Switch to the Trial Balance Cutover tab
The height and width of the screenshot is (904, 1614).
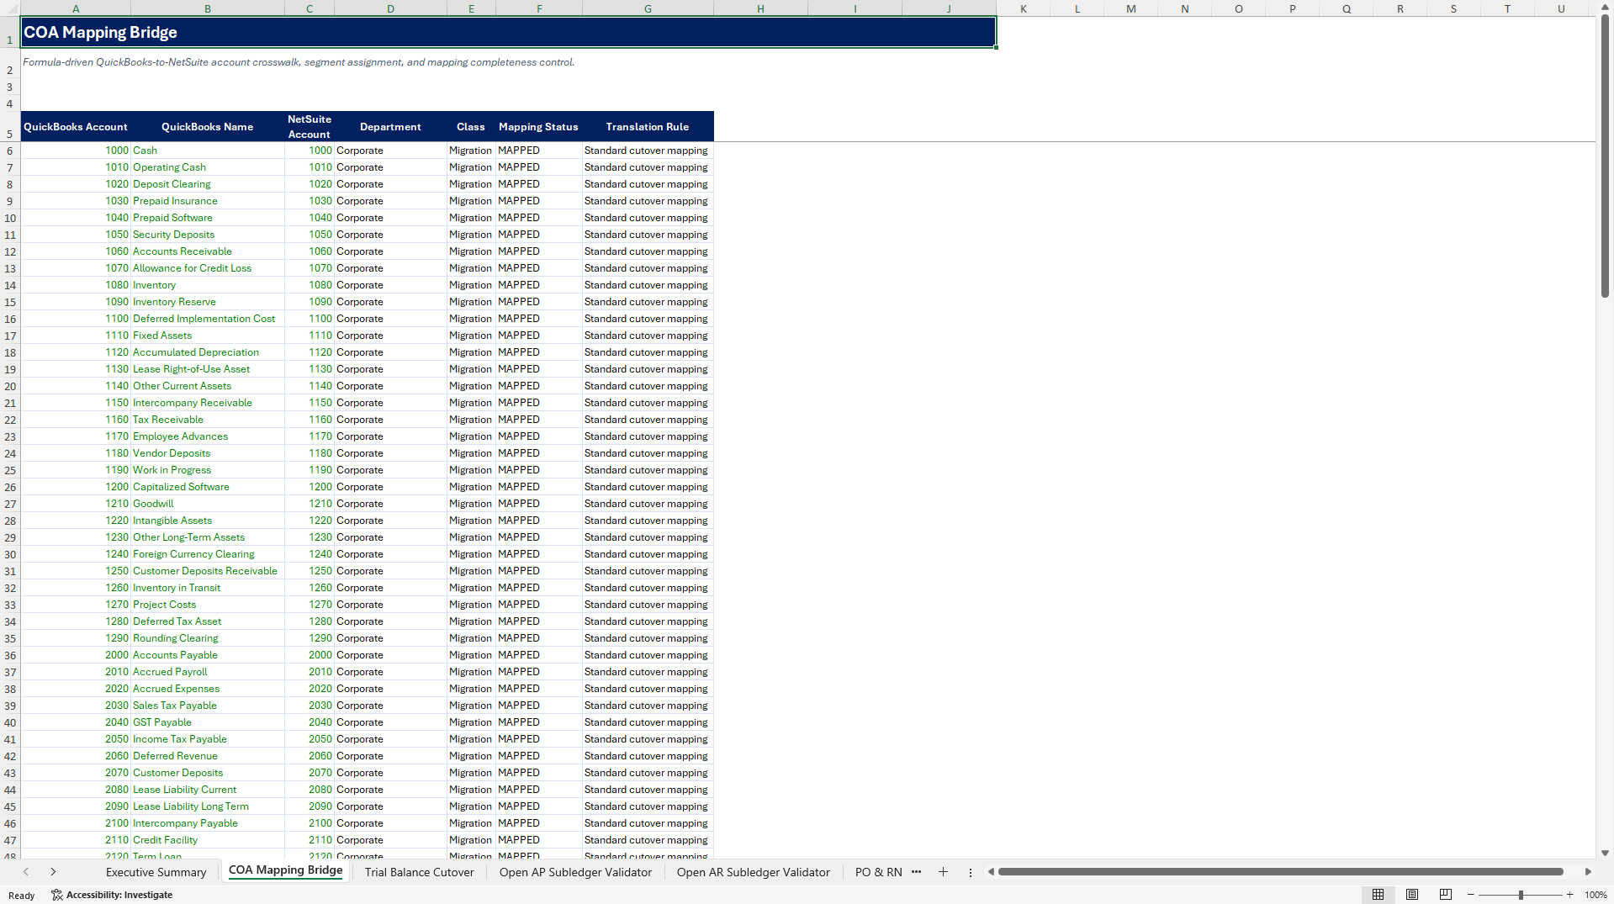[419, 872]
